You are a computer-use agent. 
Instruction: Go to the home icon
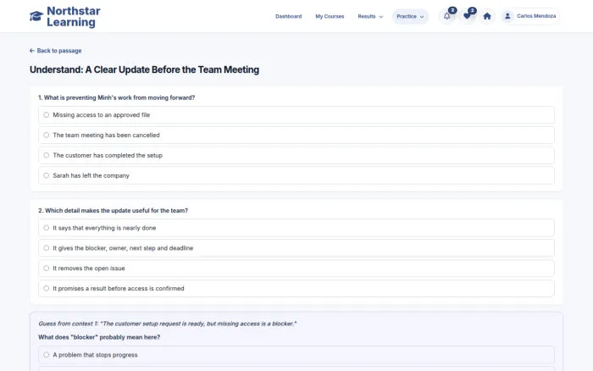pos(487,16)
